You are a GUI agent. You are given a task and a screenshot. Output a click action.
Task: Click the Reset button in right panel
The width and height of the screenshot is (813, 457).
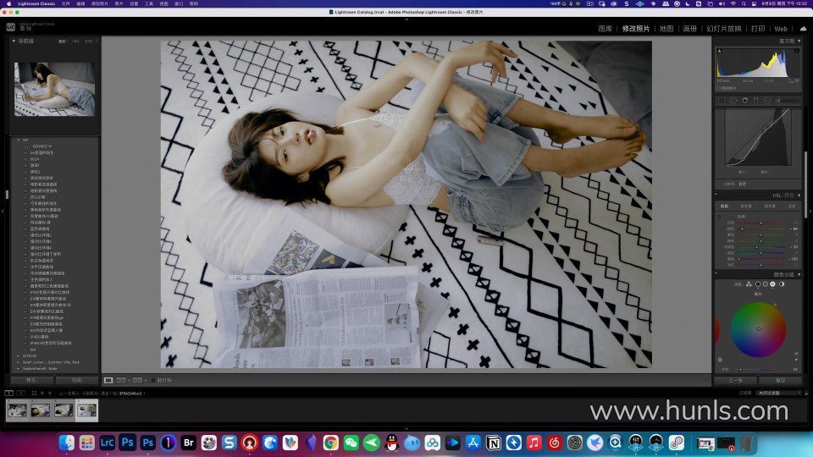780,380
